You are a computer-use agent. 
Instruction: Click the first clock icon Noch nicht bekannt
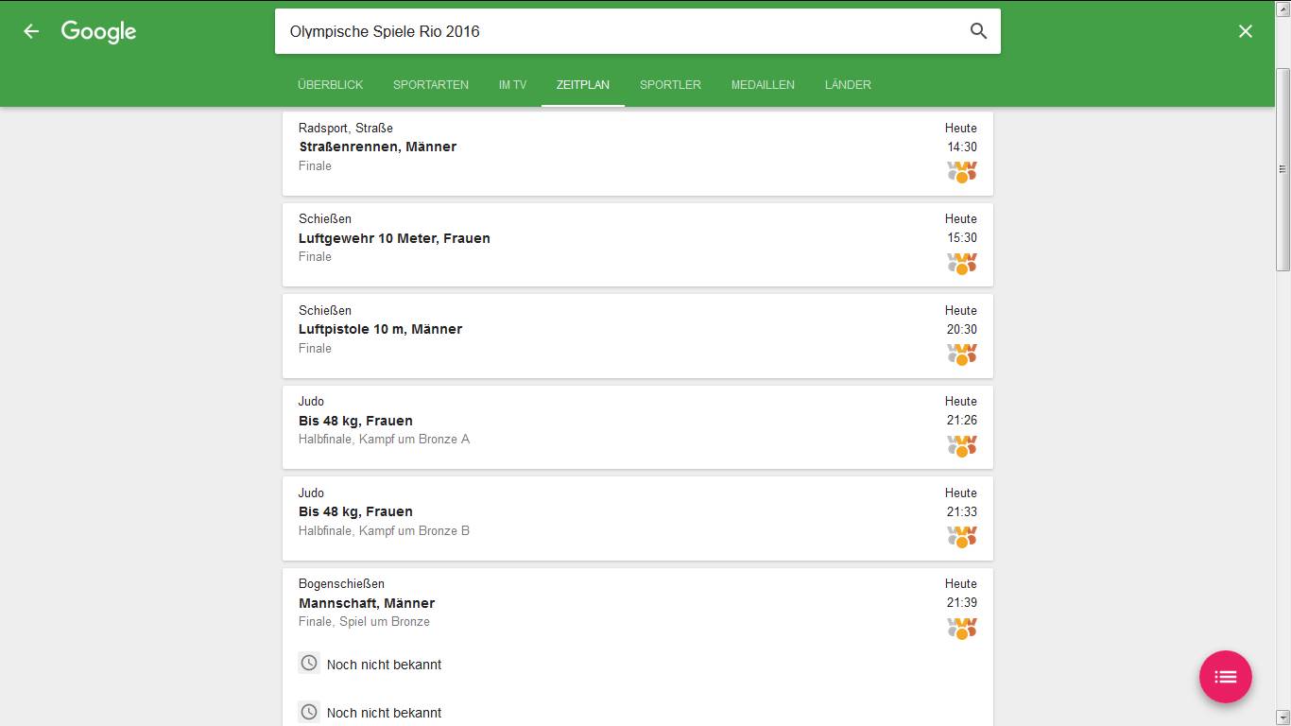[x=309, y=663]
